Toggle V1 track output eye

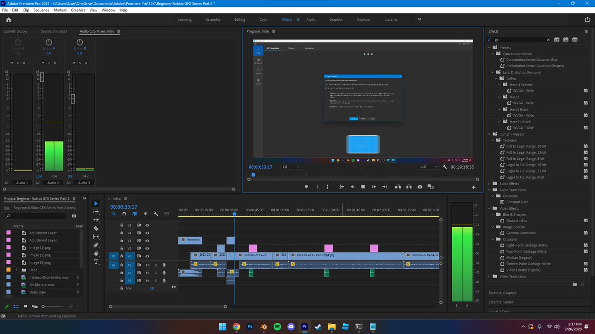(x=147, y=256)
